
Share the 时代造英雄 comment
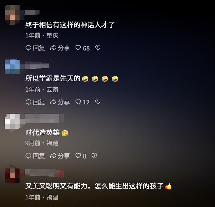pos(60,156)
